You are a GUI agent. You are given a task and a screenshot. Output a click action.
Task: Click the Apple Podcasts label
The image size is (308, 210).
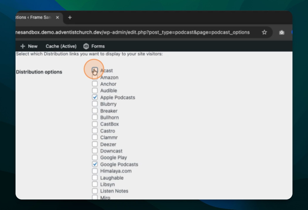point(118,97)
